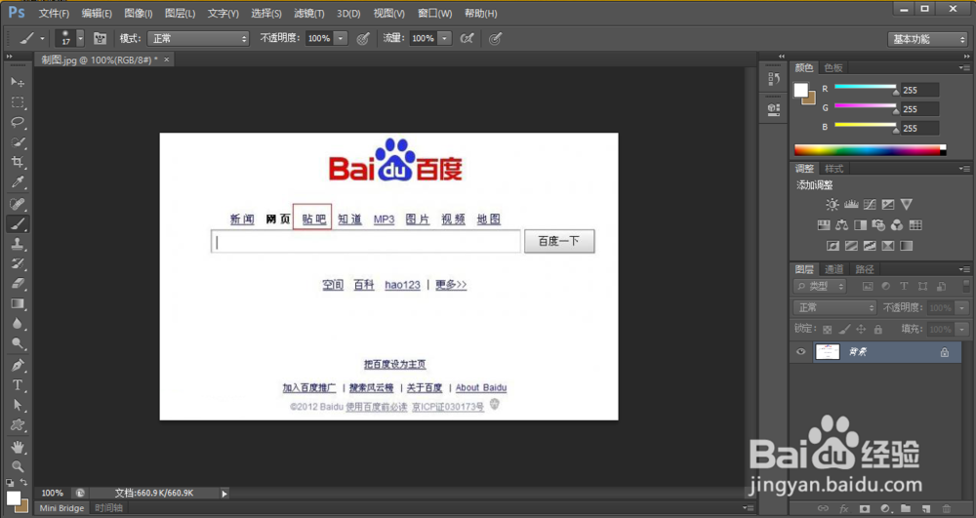Select the Spot Healing Brush tool
The width and height of the screenshot is (976, 518).
18,204
